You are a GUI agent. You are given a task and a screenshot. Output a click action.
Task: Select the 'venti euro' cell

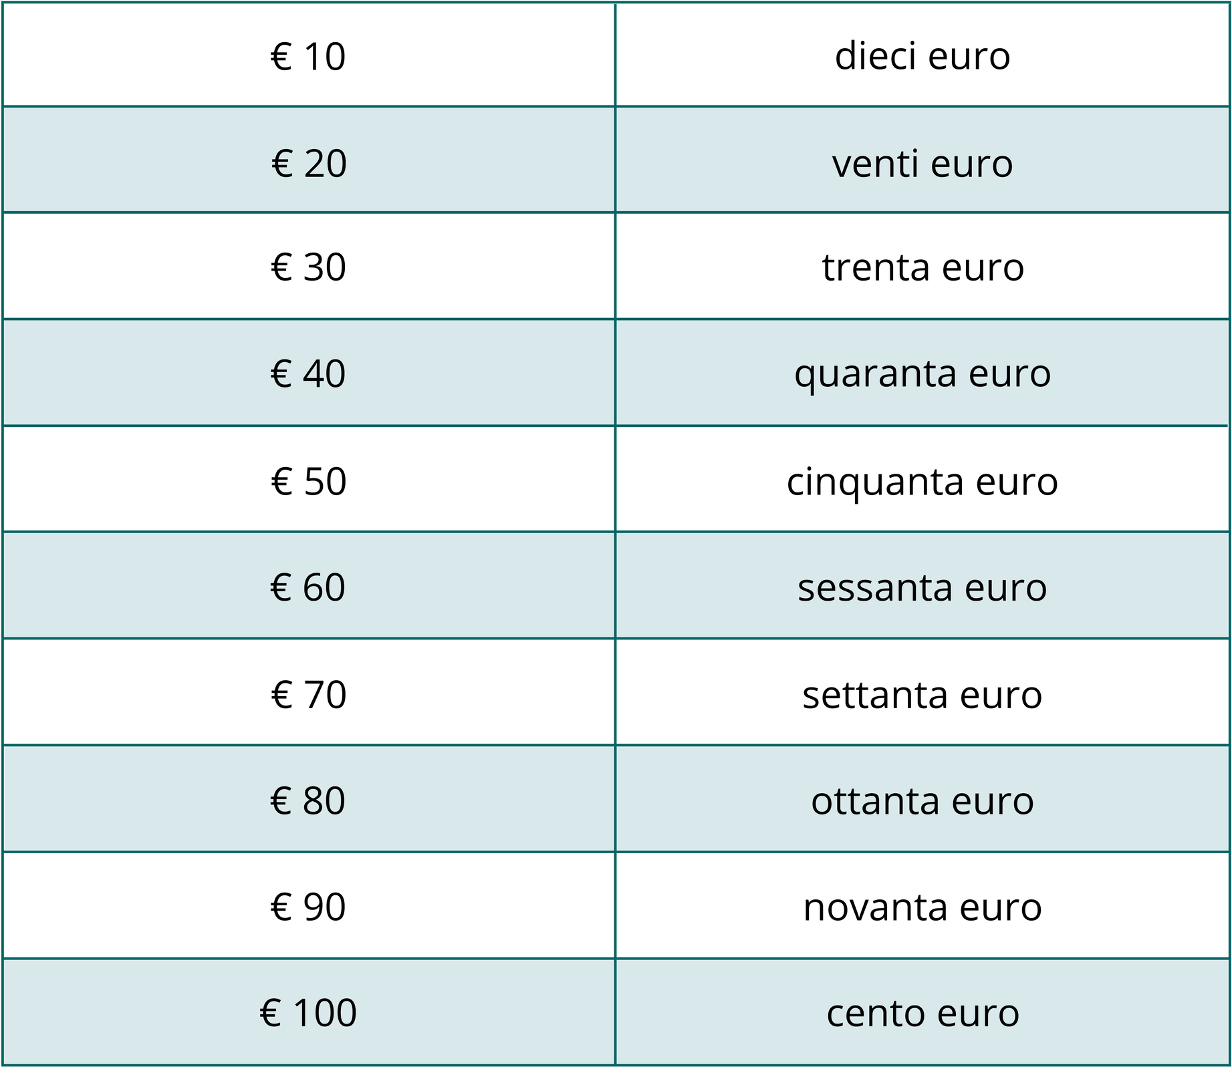[x=922, y=163]
